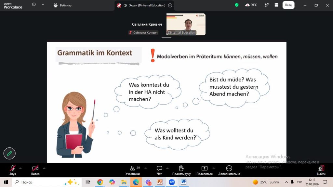The height and width of the screenshot is (187, 333).
Task: Open the Участники participants panel
Action: pyautogui.click(x=133, y=170)
